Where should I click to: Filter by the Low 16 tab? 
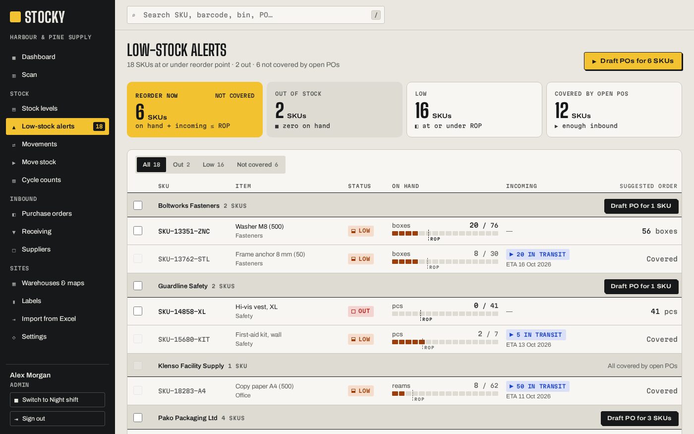click(213, 165)
